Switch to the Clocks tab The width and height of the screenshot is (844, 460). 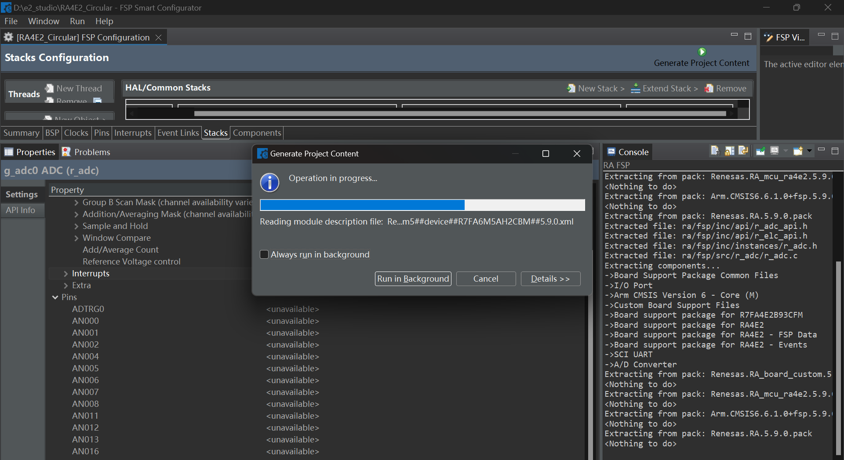(76, 133)
